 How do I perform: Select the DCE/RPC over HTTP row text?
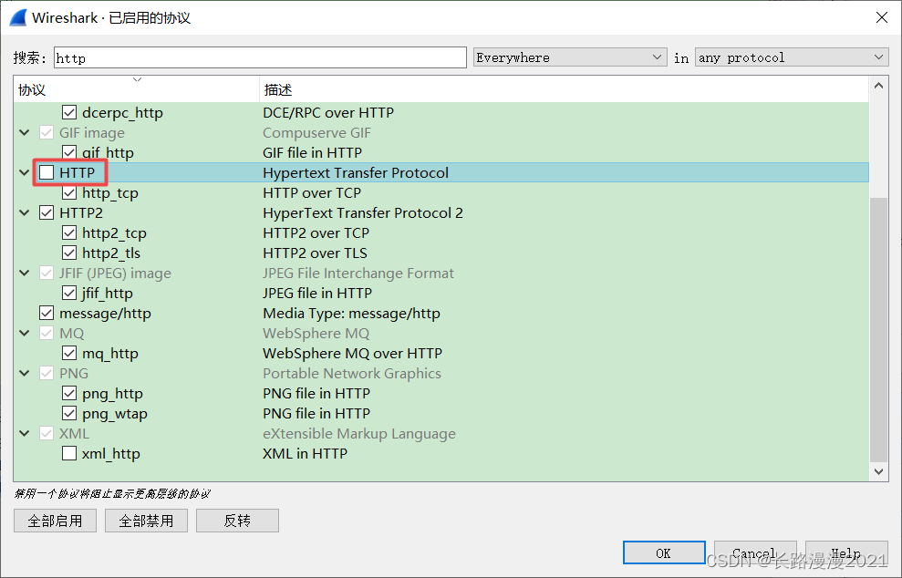click(328, 112)
